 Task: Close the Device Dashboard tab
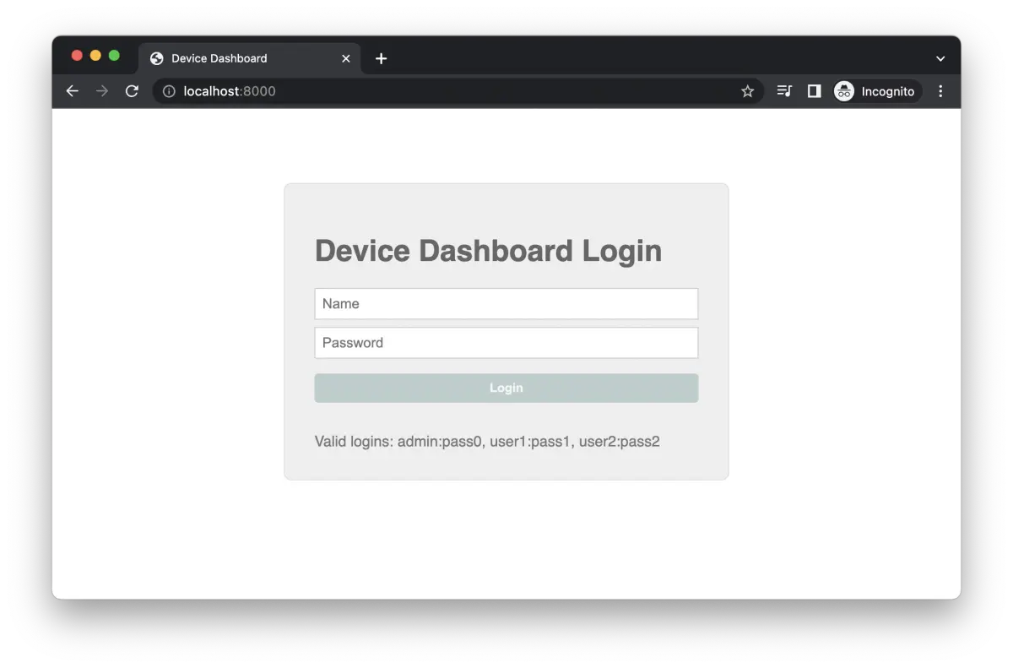(346, 58)
